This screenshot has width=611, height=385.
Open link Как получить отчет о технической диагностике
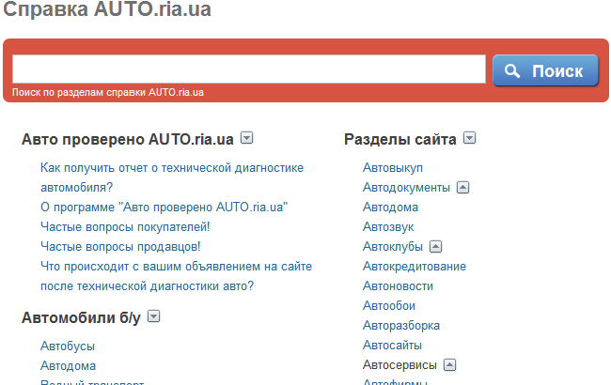172,177
